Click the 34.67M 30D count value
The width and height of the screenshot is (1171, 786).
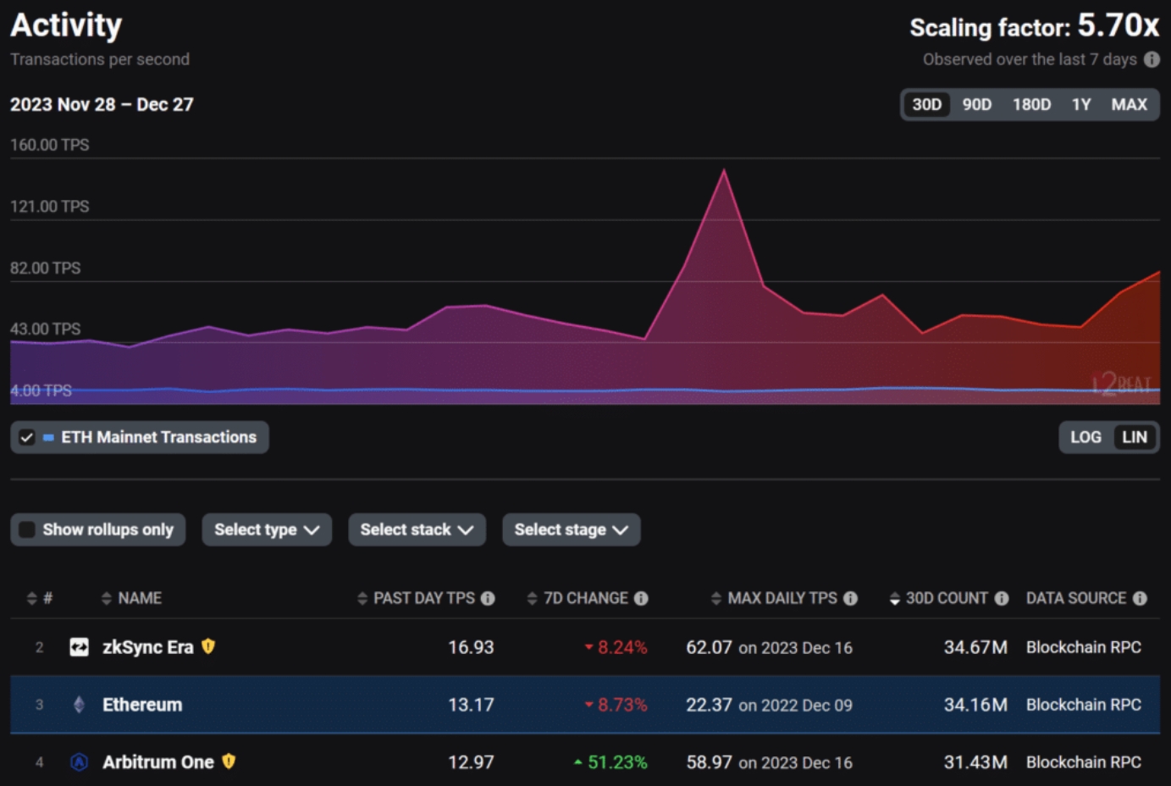click(975, 647)
